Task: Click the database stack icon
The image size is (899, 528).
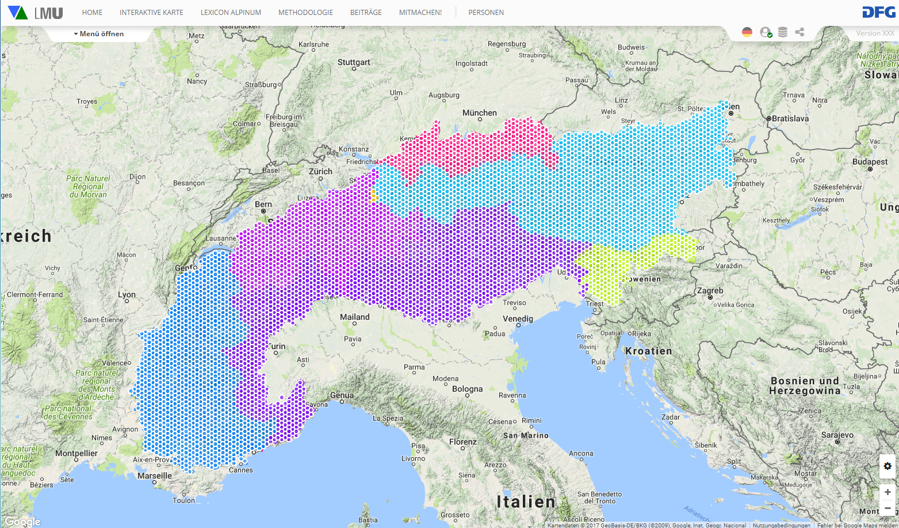Action: [782, 33]
